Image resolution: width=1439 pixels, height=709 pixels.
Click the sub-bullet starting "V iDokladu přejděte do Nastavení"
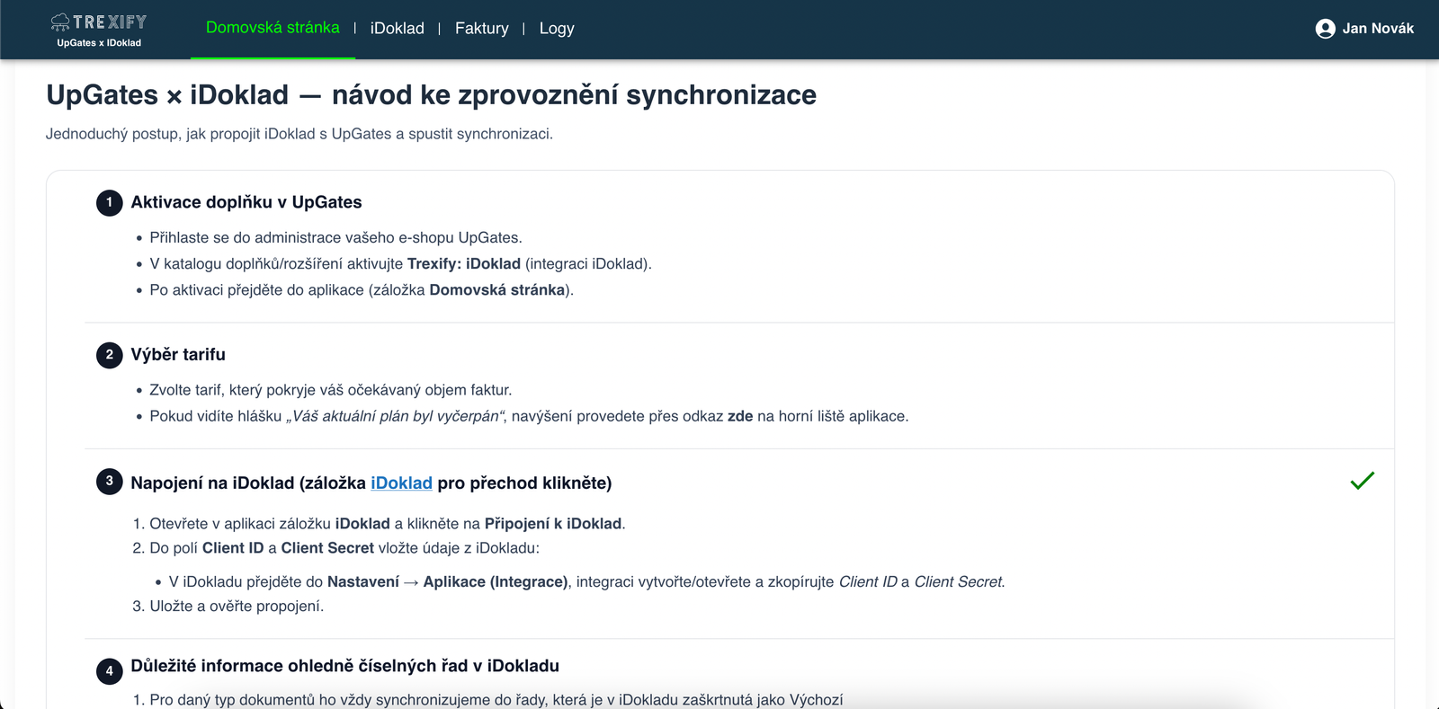(587, 581)
